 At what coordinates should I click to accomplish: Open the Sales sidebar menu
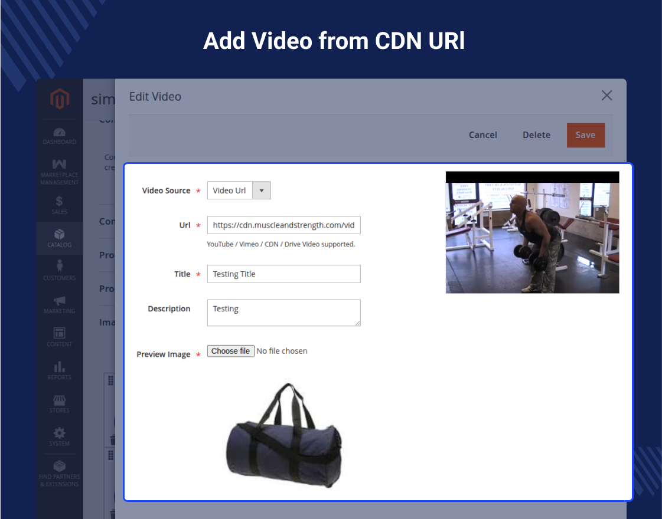(59, 205)
